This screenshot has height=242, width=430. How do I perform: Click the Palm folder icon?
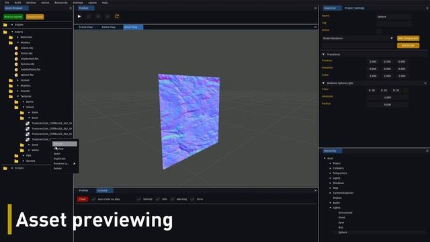22,112
